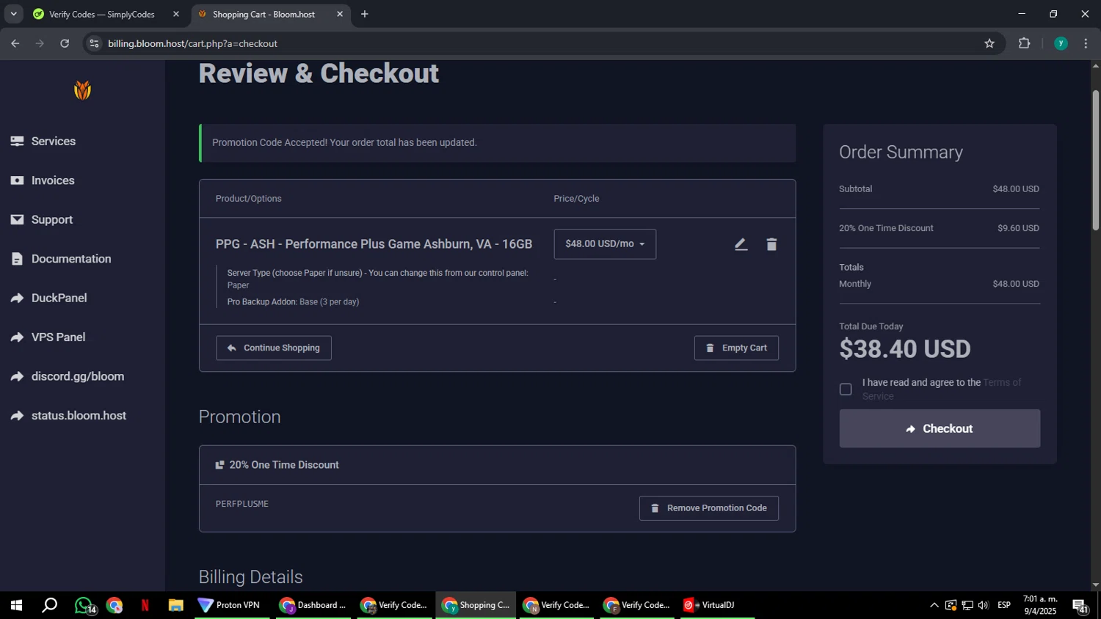Reload the current page
Viewport: 1101px width, 619px height.
[x=65, y=43]
